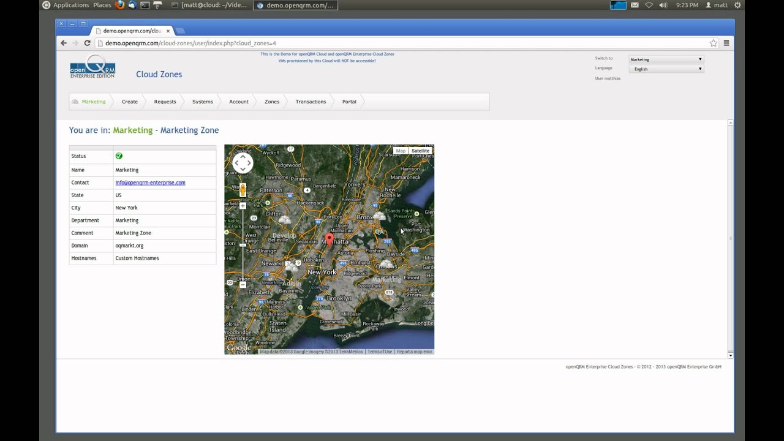Open the Account tab
784x441 pixels.
coord(239,102)
